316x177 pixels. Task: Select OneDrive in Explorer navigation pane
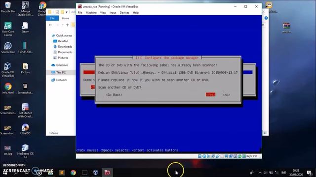pyautogui.click(x=60, y=65)
